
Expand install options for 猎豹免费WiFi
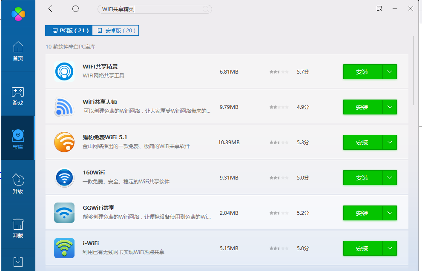[x=390, y=142]
